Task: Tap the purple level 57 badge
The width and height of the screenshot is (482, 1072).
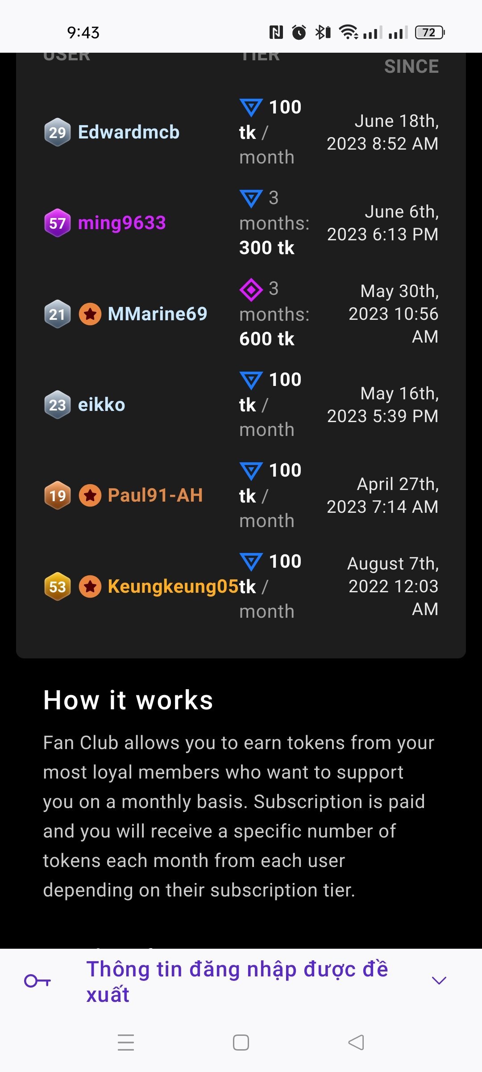Action: [58, 223]
